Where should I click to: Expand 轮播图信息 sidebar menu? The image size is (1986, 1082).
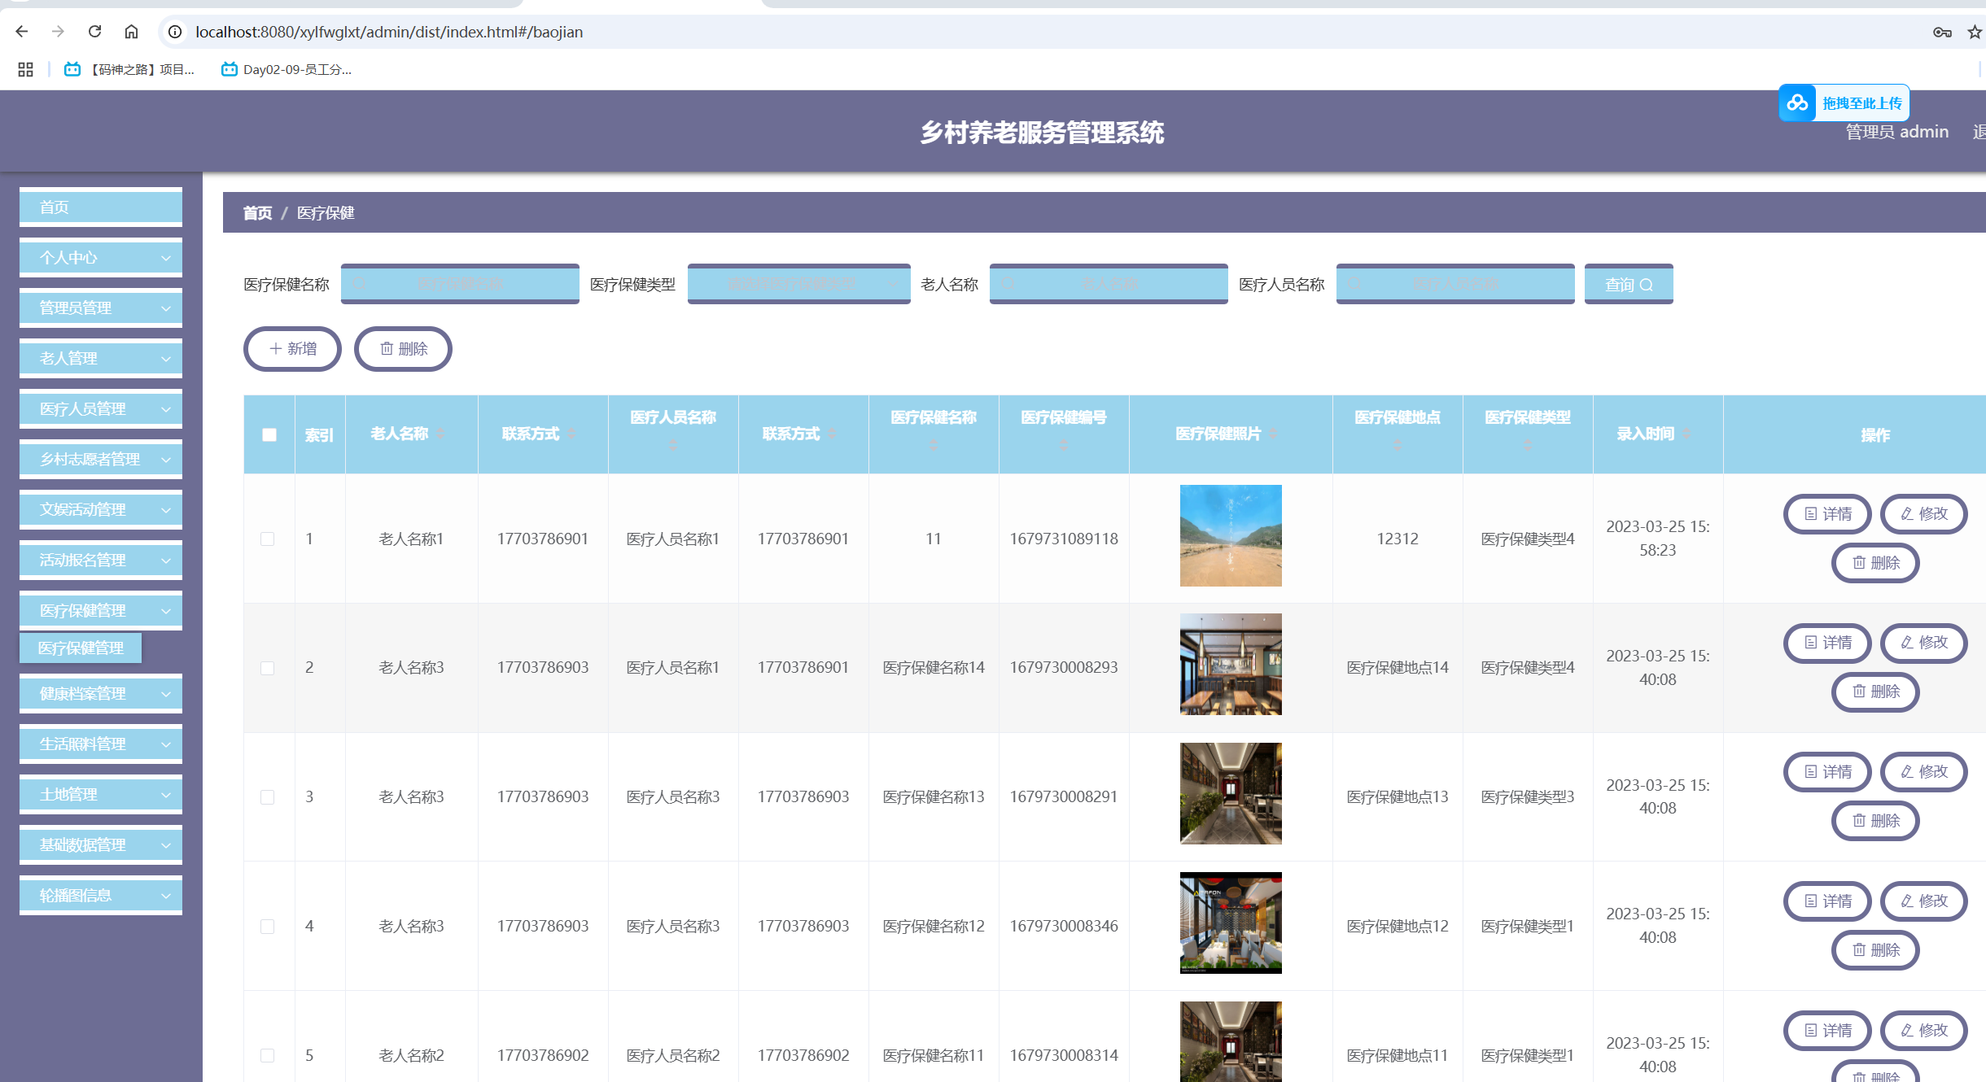(x=101, y=896)
